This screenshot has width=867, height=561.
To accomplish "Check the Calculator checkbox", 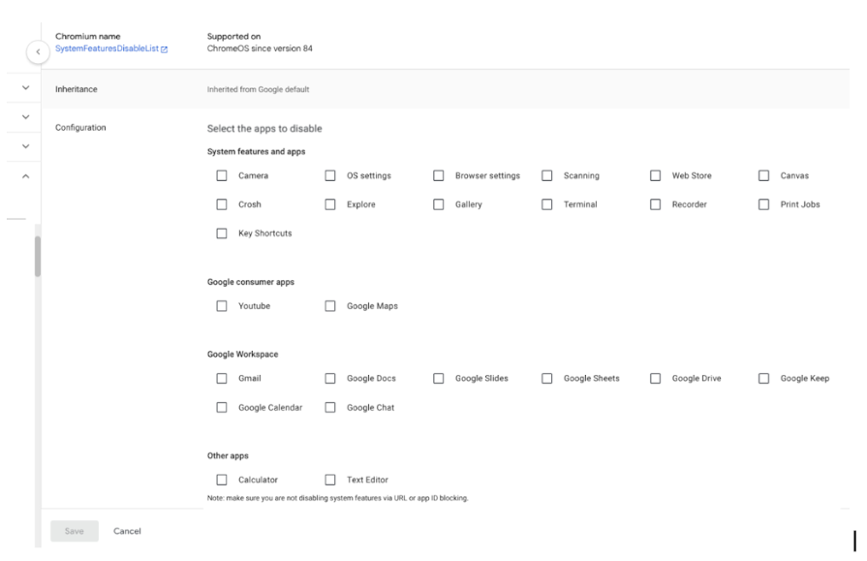I will click(x=222, y=480).
